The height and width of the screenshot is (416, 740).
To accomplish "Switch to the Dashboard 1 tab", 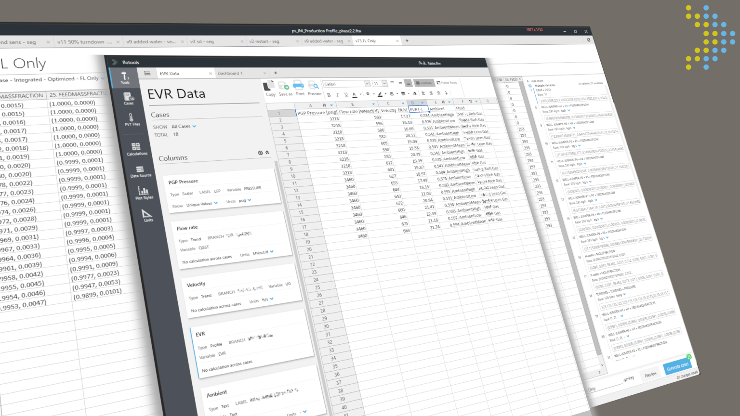I will click(230, 73).
